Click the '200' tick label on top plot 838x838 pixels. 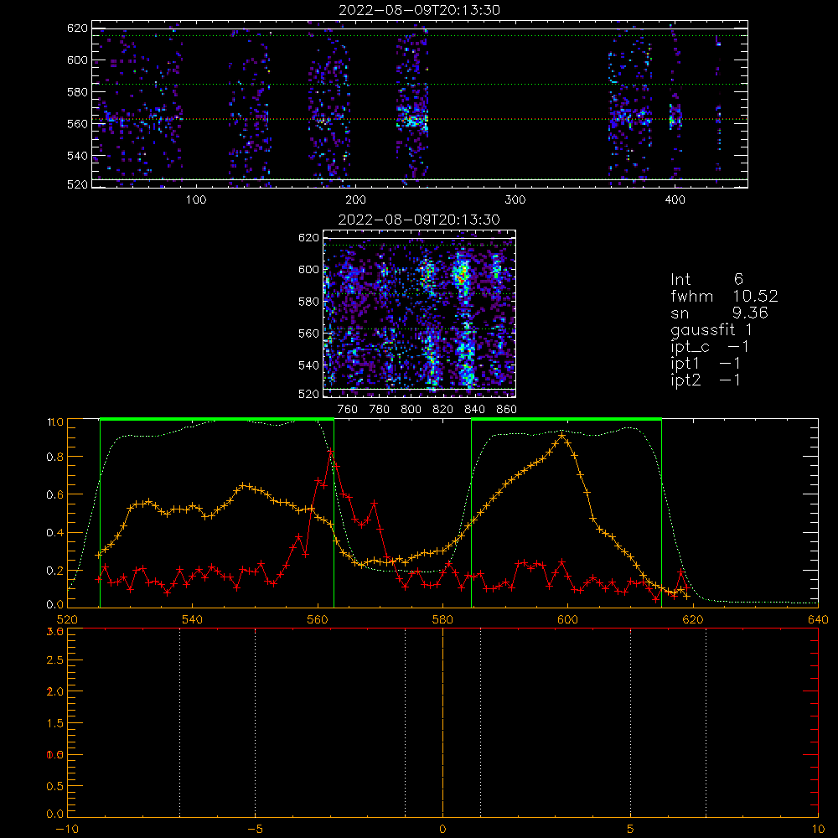coord(355,200)
